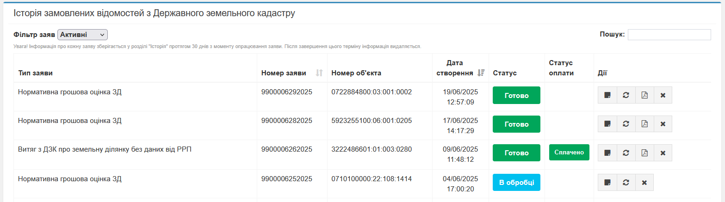Remove the 'В обробці' request 9900006252025
The image size is (725, 202).
tap(644, 182)
